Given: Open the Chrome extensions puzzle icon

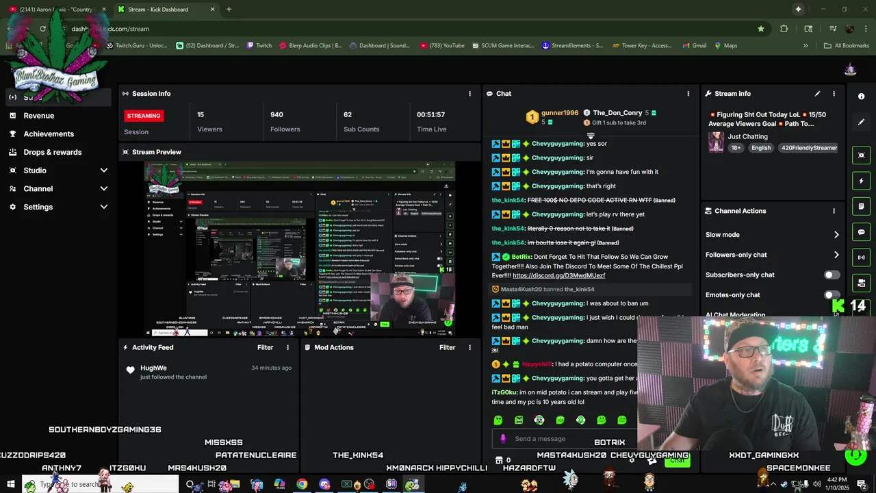Looking at the screenshot, I should (x=784, y=29).
